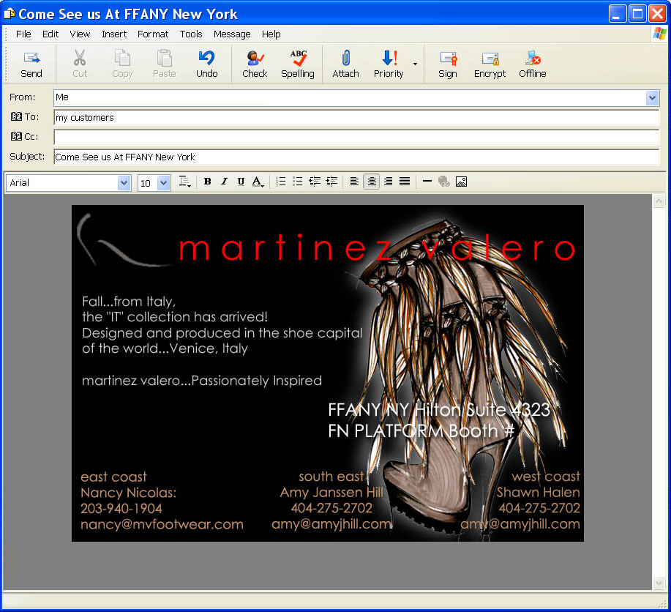Decrease paragraph indent
The height and width of the screenshot is (612, 671).
(315, 182)
